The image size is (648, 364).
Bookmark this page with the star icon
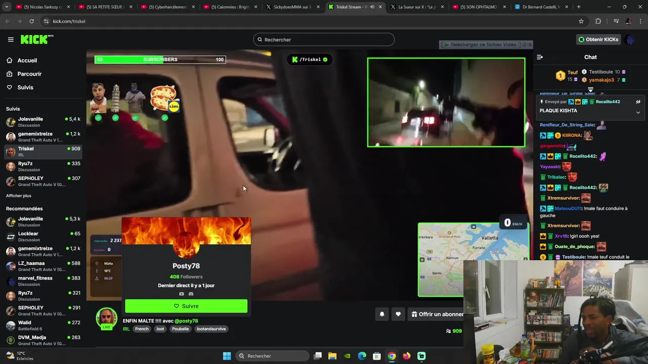581,21
